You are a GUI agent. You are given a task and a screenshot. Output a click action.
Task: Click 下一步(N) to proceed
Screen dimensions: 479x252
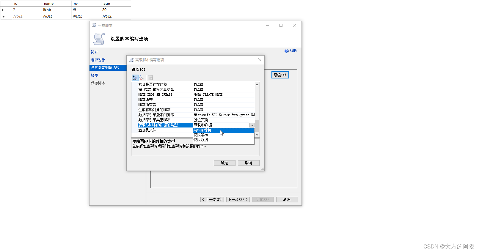[x=238, y=199]
